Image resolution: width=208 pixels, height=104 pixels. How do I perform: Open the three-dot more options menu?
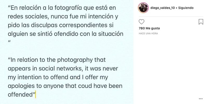[x=201, y=99]
